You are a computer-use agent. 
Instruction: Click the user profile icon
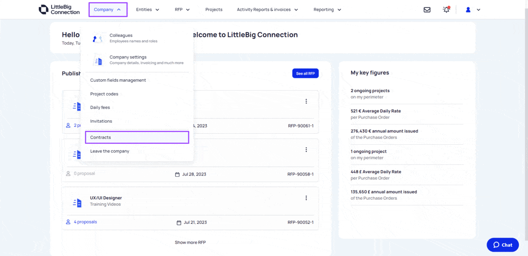click(x=468, y=9)
